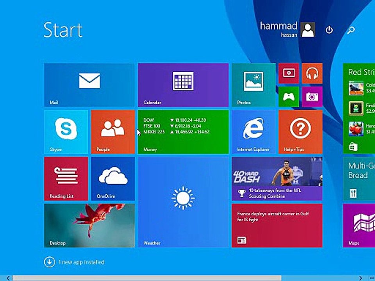Click the horizontal scrollbar thumb
Image resolution: width=375 pixels, height=281 pixels.
point(147,278)
